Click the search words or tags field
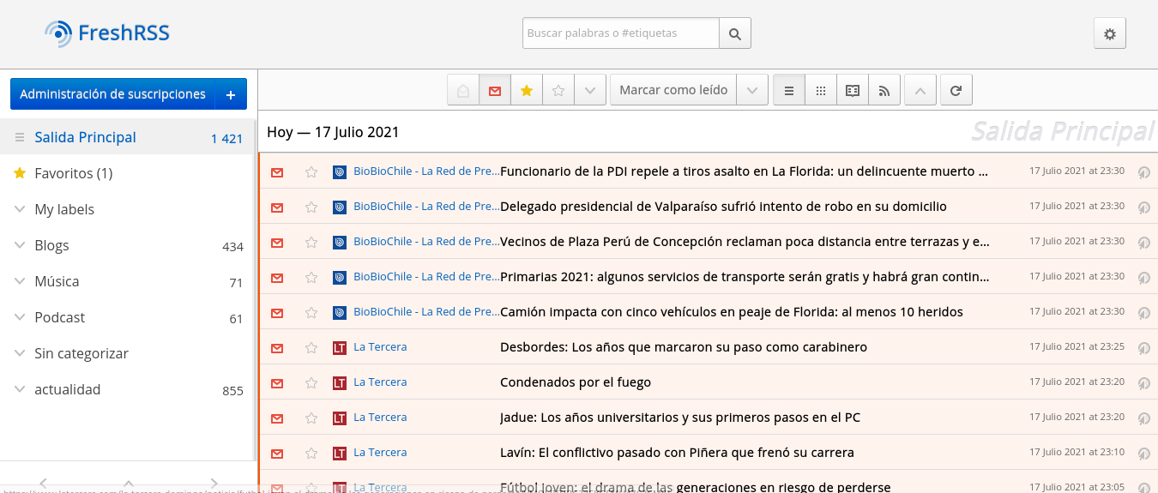This screenshot has width=1158, height=493. (620, 33)
